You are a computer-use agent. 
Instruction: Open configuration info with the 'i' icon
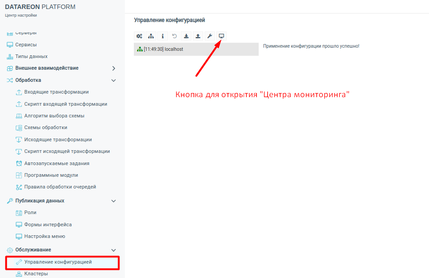pyautogui.click(x=163, y=36)
